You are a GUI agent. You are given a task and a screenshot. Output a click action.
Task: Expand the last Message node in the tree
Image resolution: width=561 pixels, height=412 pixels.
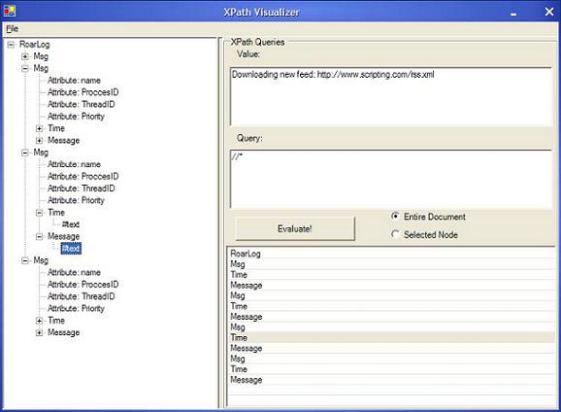pos(40,332)
